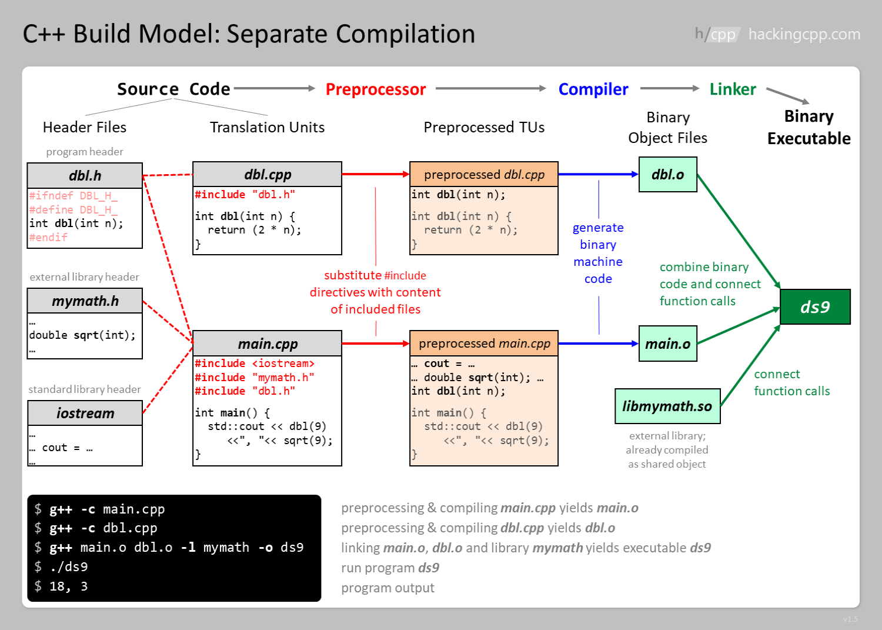Select the preprocessed main.cpp orange header
882x630 pixels.
pos(484,344)
